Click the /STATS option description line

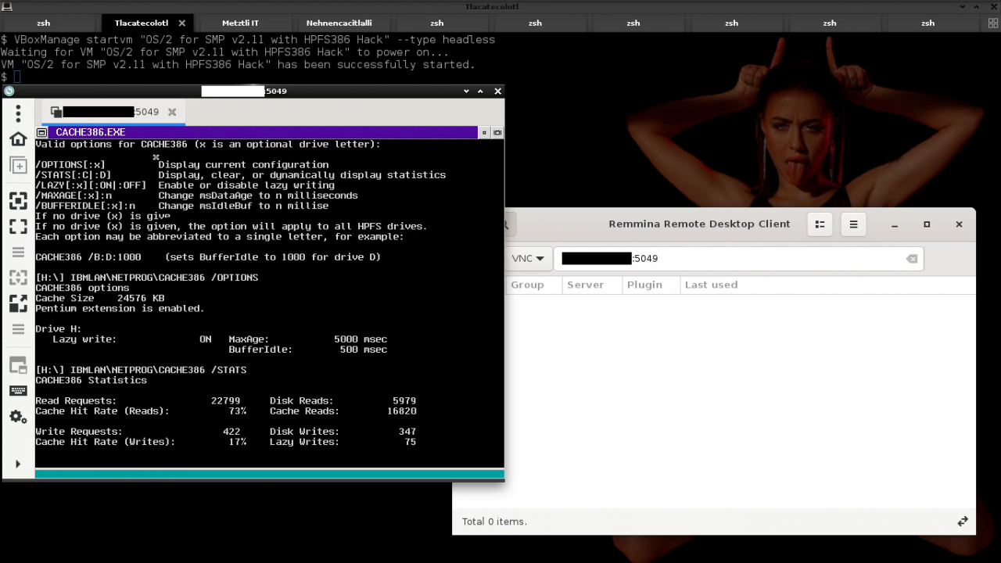pos(240,175)
